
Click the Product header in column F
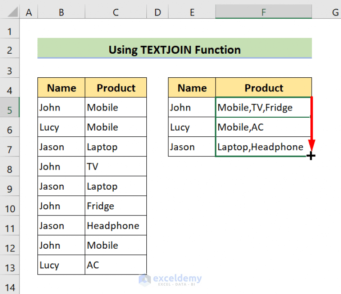tap(264, 87)
